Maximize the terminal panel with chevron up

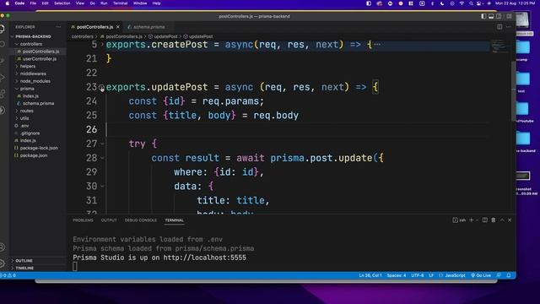click(x=502, y=220)
